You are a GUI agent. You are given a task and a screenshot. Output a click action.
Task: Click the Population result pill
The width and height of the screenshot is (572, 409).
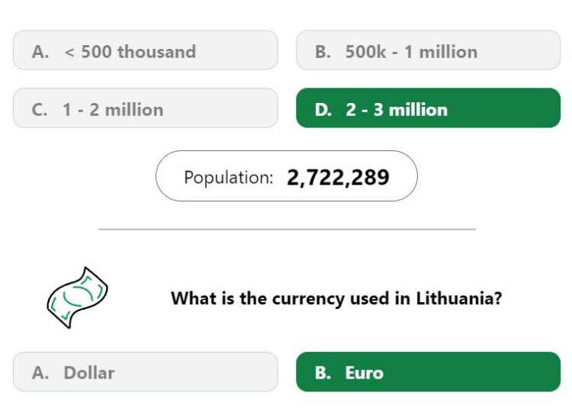click(287, 176)
